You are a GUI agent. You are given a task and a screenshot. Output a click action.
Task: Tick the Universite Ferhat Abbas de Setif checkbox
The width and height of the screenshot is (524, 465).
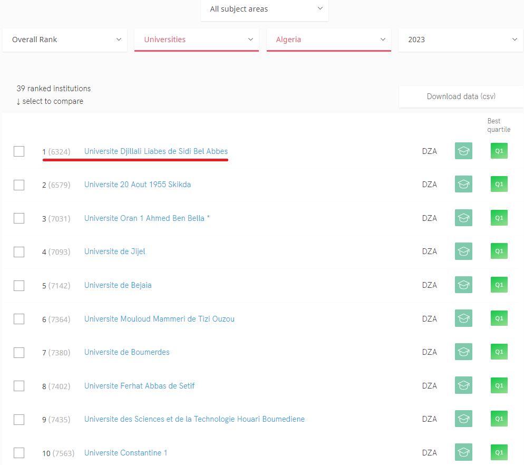coord(19,386)
